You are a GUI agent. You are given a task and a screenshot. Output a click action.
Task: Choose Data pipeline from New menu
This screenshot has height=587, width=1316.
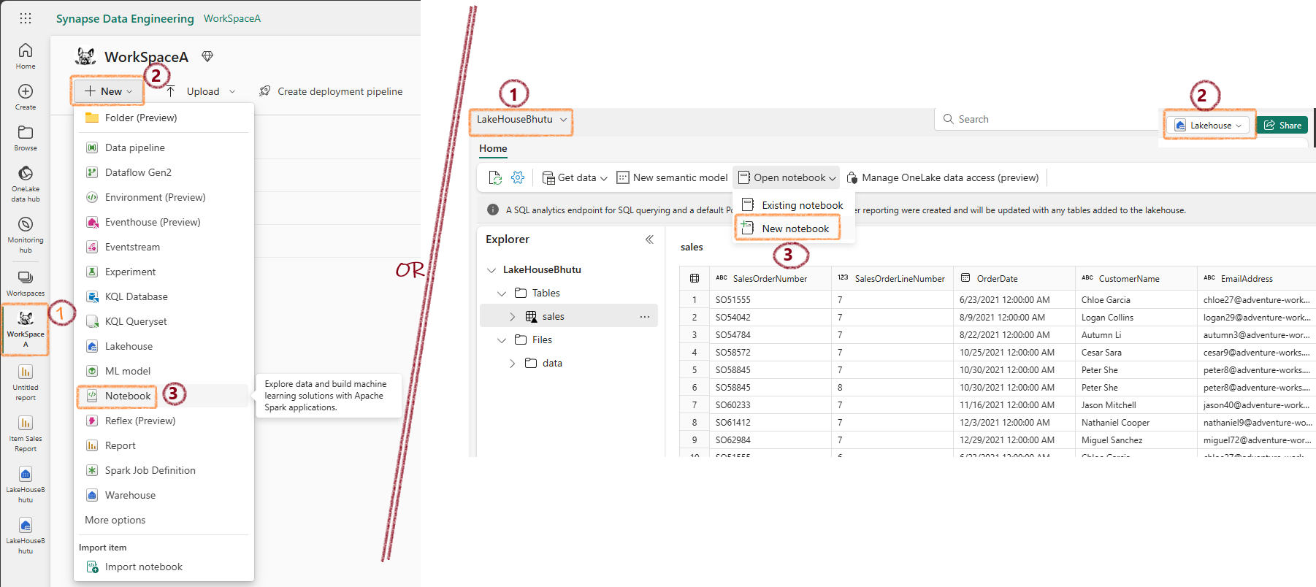click(164, 147)
